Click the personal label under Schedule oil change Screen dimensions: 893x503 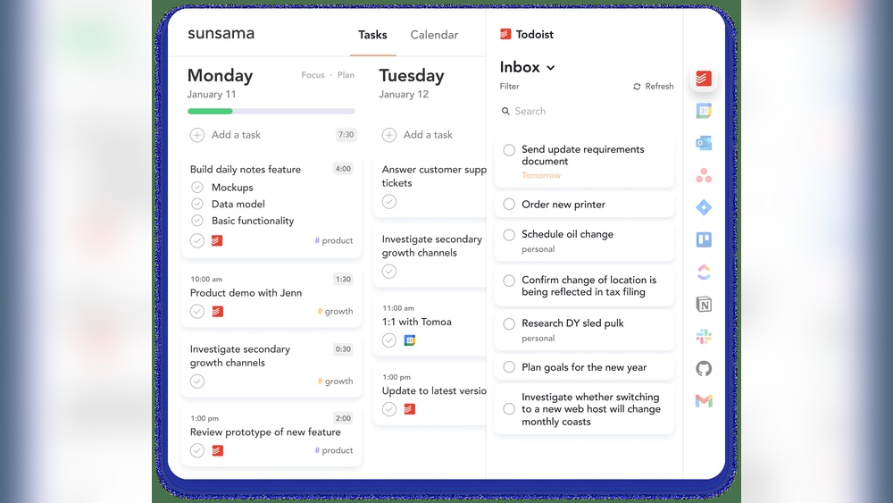(538, 249)
